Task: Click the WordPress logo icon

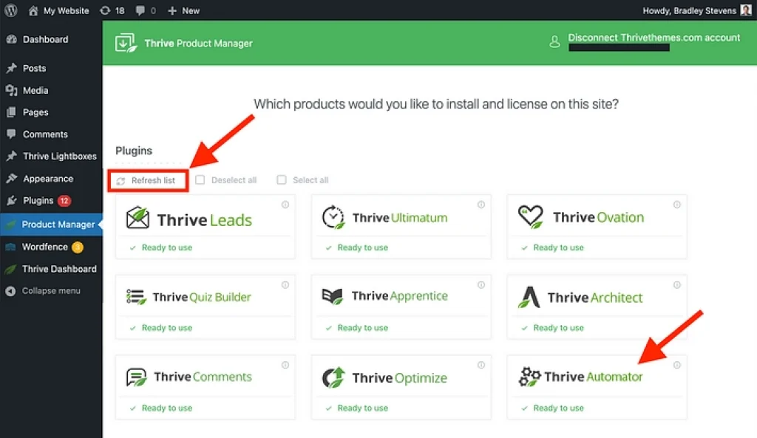Action: point(11,10)
